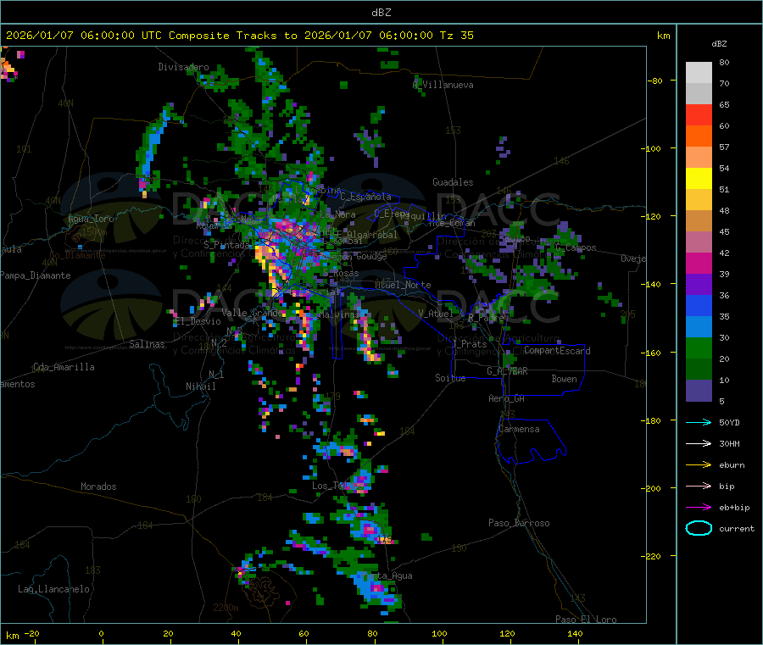Click the 'Salinas' map label
This screenshot has height=645, width=763.
(147, 344)
